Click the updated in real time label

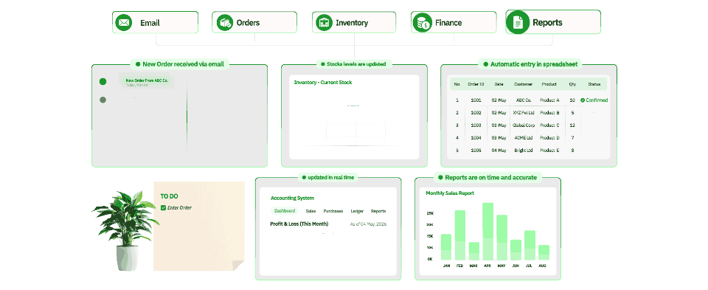click(x=327, y=178)
